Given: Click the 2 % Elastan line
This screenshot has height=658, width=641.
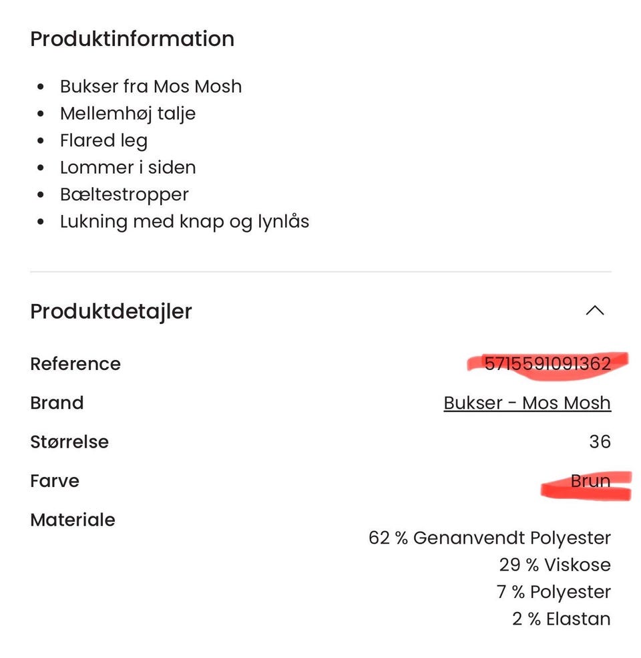Looking at the screenshot, I should tap(561, 619).
